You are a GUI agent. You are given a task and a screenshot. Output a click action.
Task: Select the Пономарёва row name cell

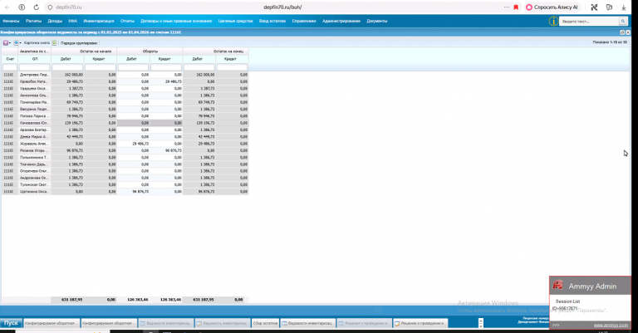click(x=35, y=102)
